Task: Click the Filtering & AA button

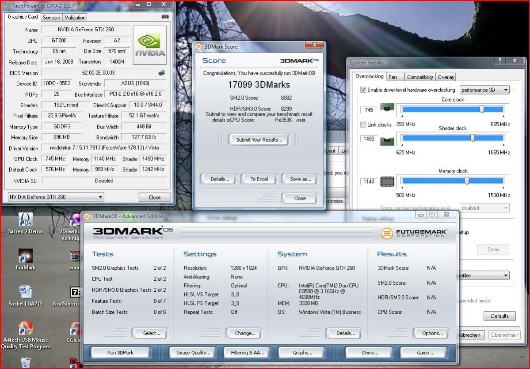Action: (x=247, y=353)
